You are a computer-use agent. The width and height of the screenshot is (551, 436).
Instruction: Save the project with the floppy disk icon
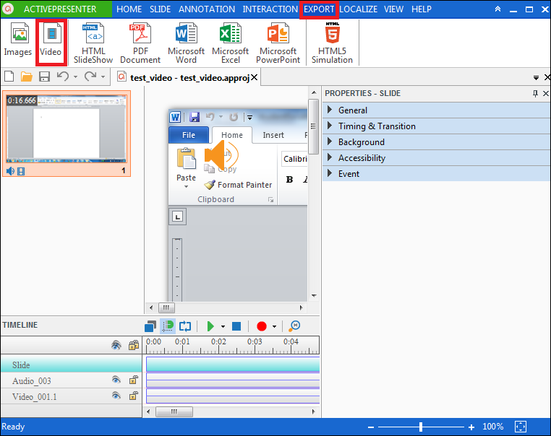point(44,76)
